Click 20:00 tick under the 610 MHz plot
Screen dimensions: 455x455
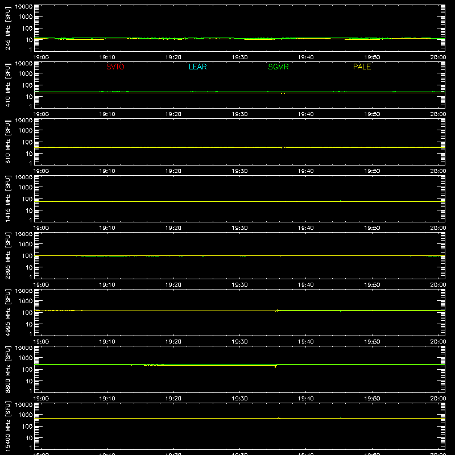[x=438, y=171]
